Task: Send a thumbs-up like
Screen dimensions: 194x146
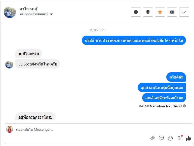Action: point(188,138)
